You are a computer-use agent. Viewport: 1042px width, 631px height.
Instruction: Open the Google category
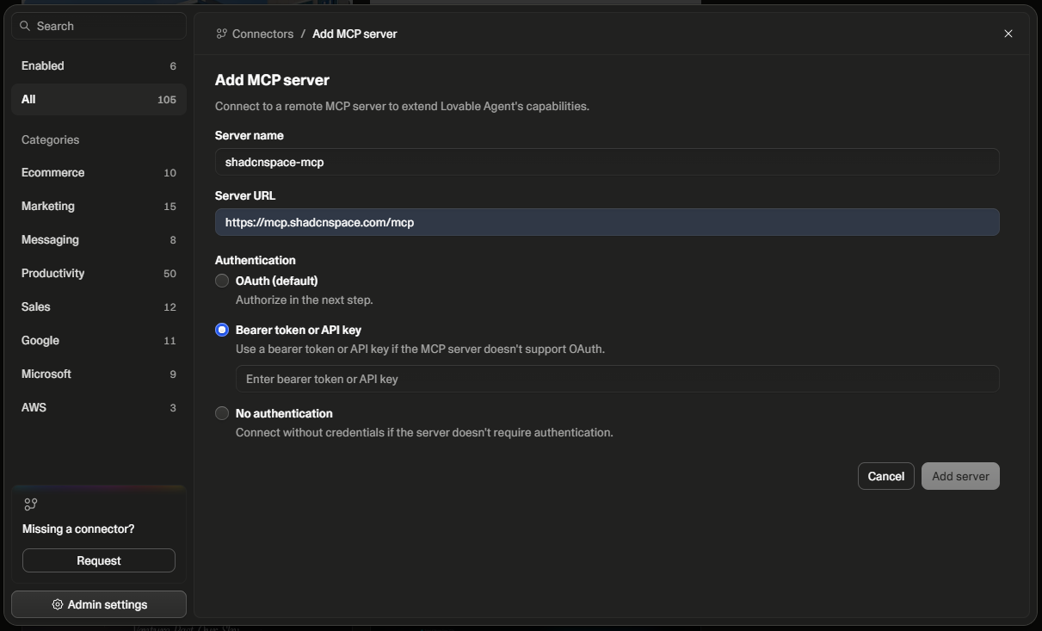coord(99,340)
